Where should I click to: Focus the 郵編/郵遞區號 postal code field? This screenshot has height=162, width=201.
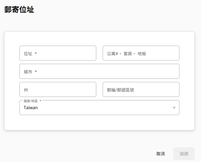[x=141, y=90]
